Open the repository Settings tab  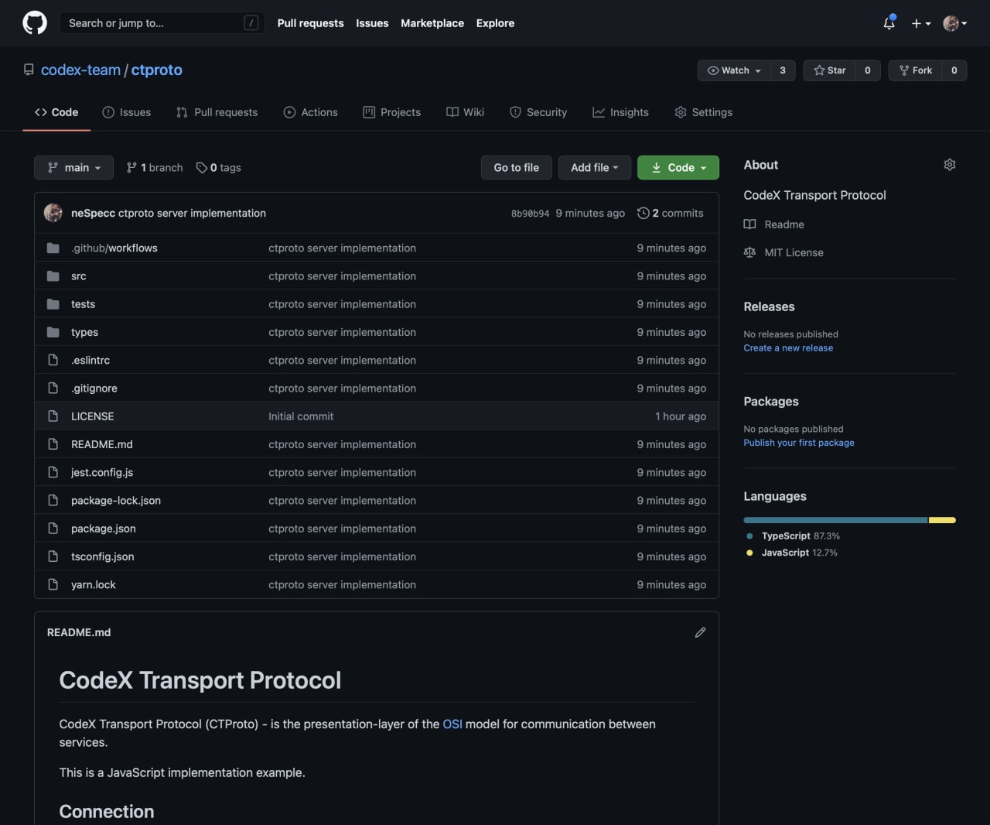click(704, 112)
